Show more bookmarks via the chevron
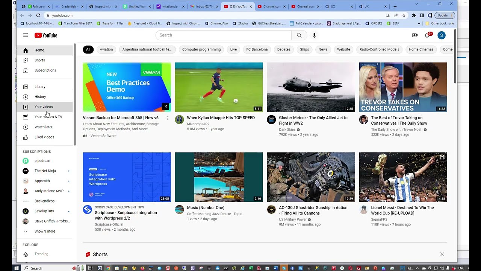The image size is (481, 271). click(419, 23)
